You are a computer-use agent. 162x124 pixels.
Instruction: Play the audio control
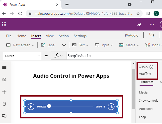(31, 106)
